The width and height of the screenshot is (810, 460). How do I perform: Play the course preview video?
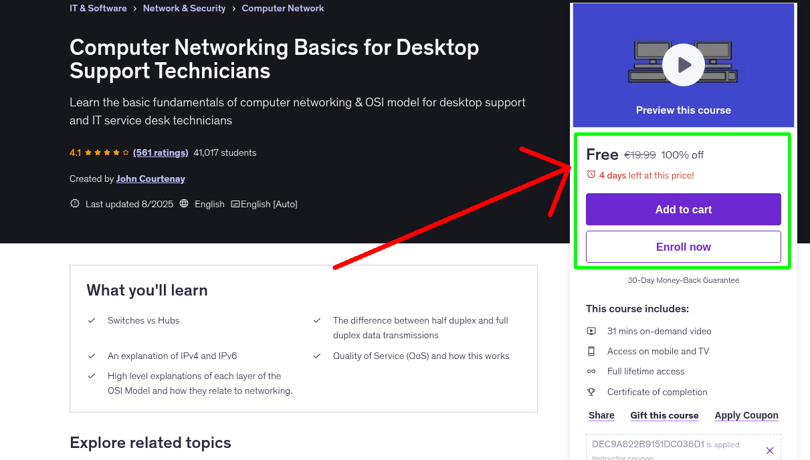click(x=684, y=65)
